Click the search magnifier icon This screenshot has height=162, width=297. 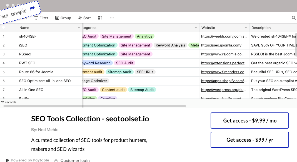[x=294, y=18]
